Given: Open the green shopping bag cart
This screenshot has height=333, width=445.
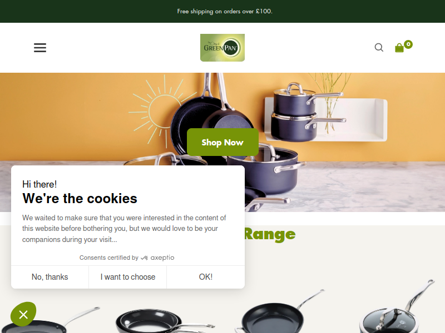Looking at the screenshot, I should (399, 48).
